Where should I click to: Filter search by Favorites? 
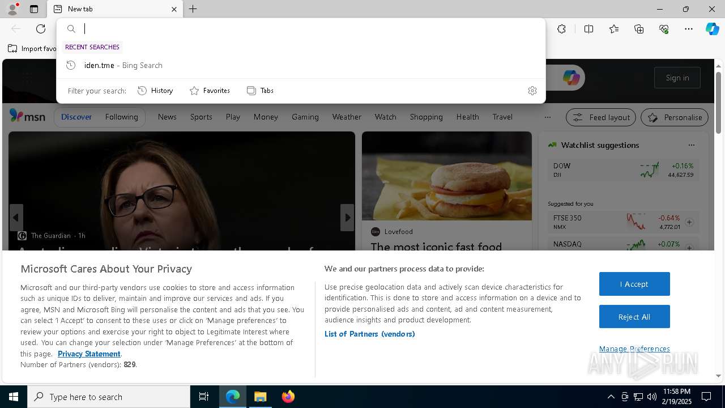click(210, 91)
